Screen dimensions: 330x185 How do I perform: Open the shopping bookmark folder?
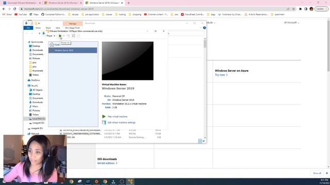point(135,14)
